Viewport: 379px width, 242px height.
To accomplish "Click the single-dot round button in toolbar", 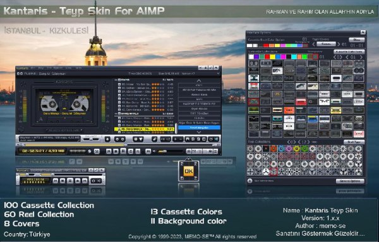I will [x=107, y=139].
